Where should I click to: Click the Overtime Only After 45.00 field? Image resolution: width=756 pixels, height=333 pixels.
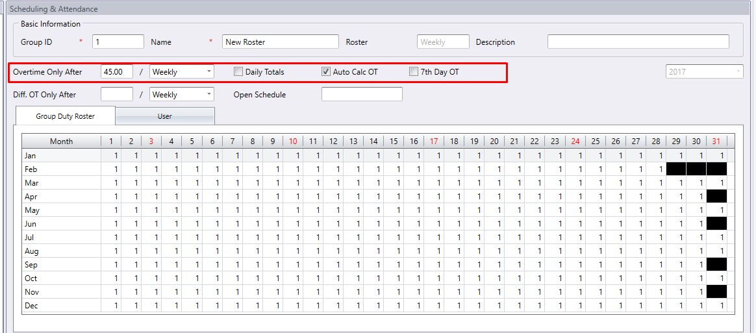(117, 72)
